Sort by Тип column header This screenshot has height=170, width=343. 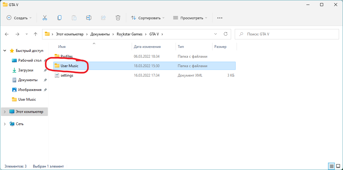tap(181, 47)
